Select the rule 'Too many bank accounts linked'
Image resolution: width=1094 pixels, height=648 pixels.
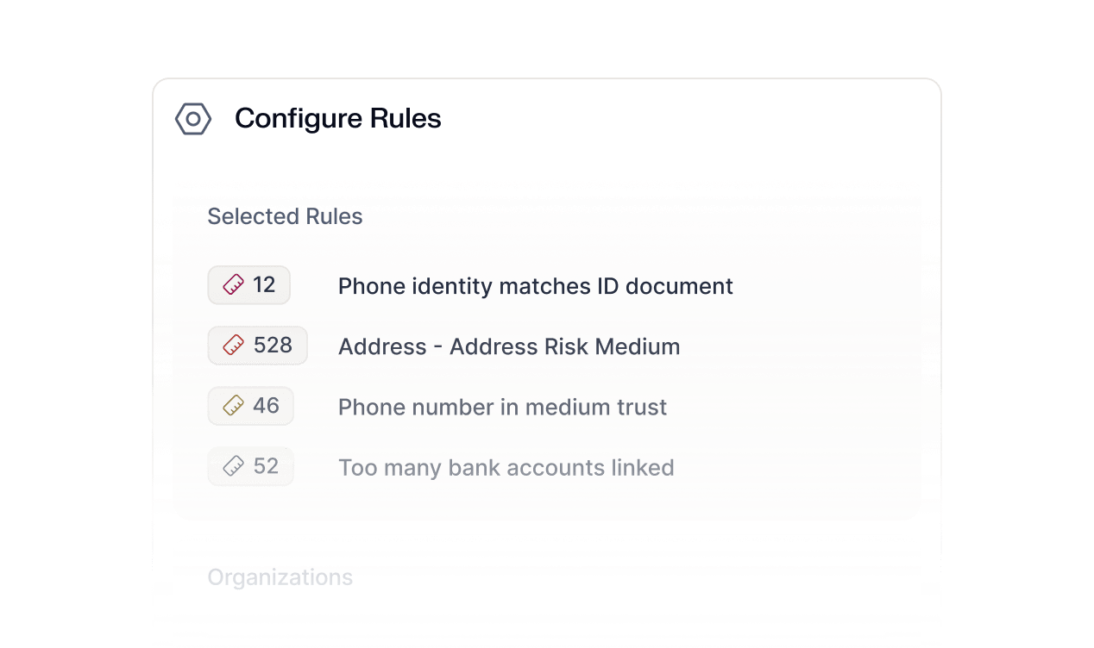pos(506,467)
